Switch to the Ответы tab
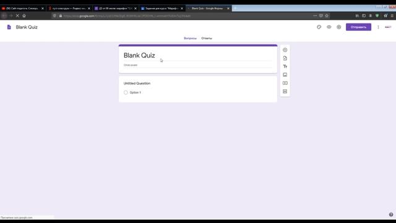Screen dimensions: 396x223 coord(207,38)
